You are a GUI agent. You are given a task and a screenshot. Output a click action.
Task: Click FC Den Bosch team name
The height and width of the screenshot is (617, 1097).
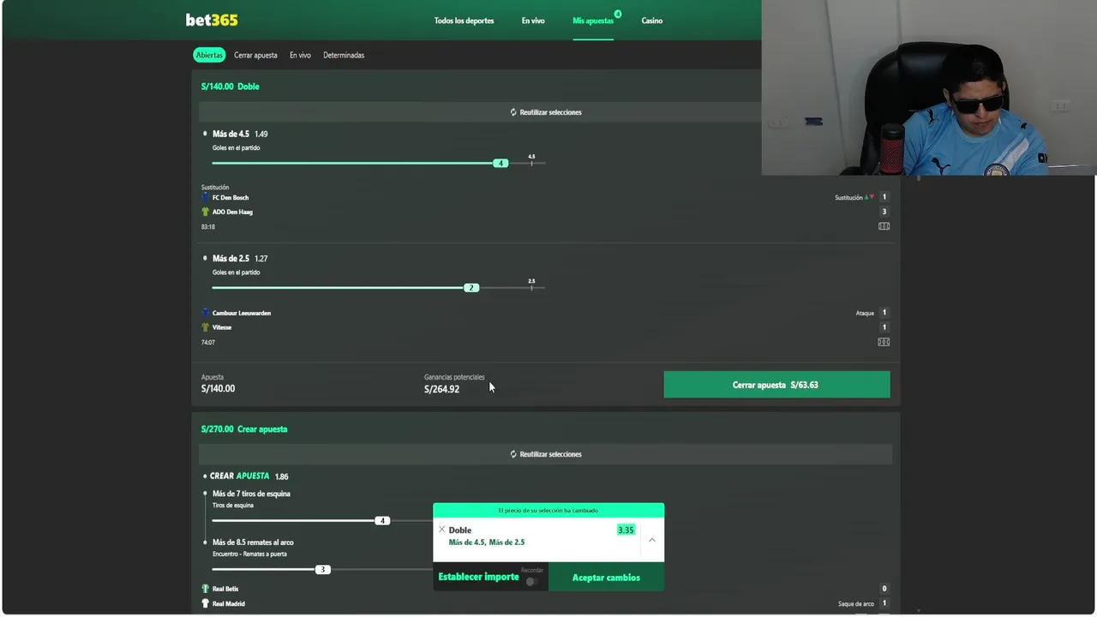(231, 197)
